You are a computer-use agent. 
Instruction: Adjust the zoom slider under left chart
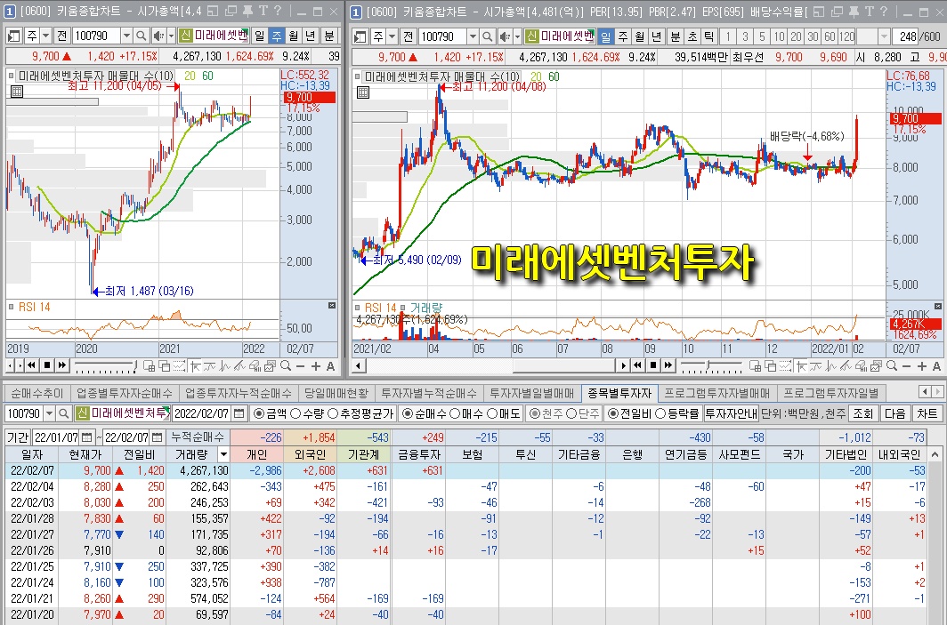104,365
